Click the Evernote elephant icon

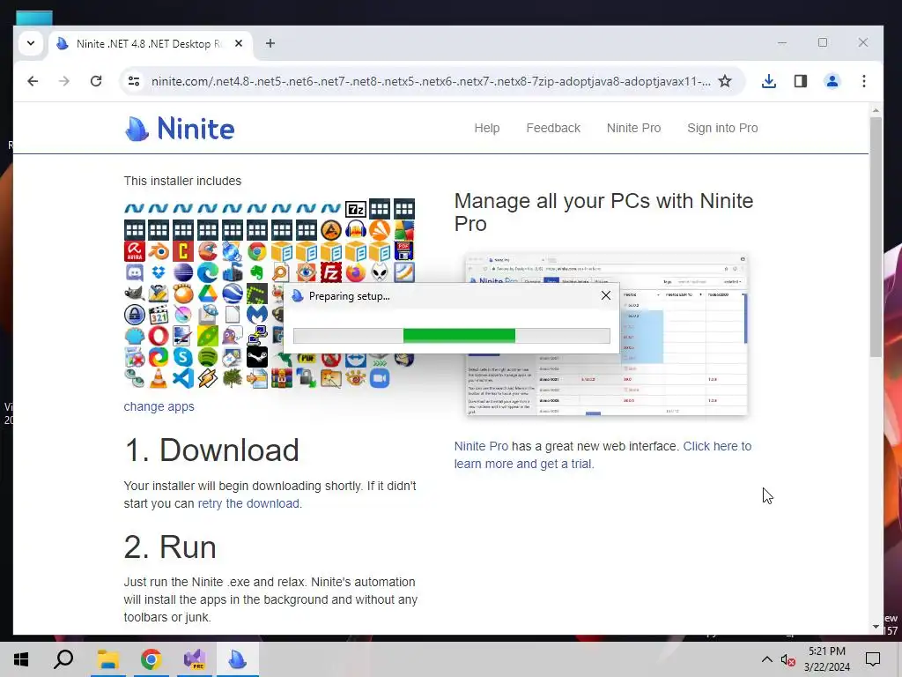[x=257, y=272]
